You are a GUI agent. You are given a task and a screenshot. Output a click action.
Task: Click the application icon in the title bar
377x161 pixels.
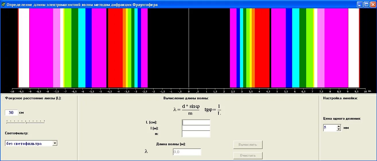click(3, 5)
